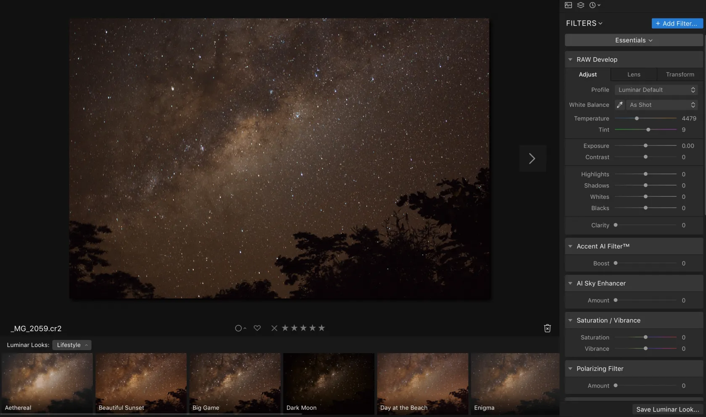Show the Layers panel icon
This screenshot has width=706, height=417.
pos(580,5)
